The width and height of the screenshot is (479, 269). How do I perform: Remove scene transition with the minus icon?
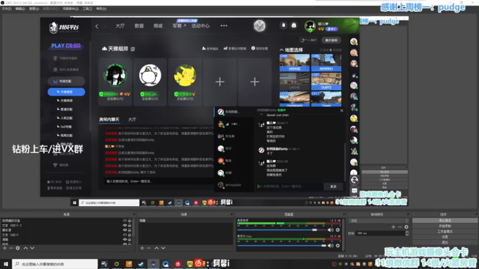click(x=399, y=227)
